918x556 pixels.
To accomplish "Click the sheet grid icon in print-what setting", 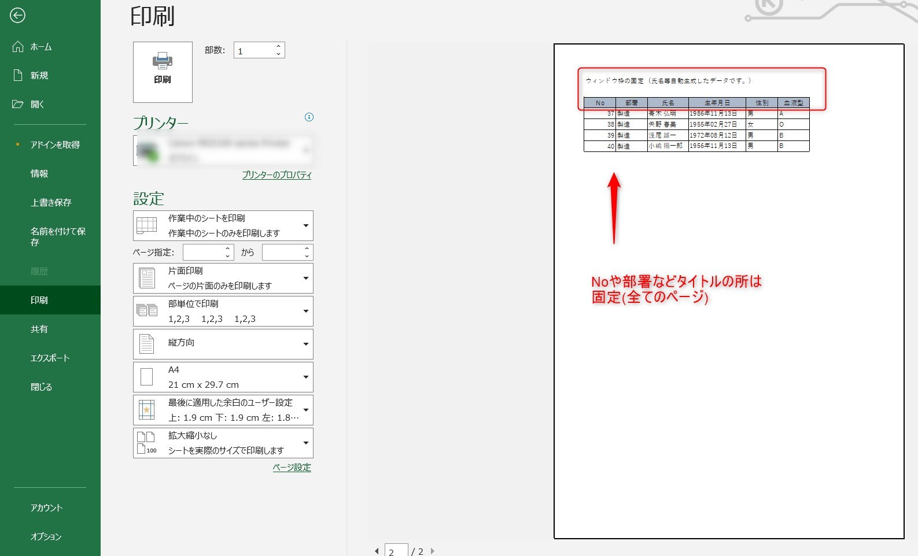I will tap(146, 225).
